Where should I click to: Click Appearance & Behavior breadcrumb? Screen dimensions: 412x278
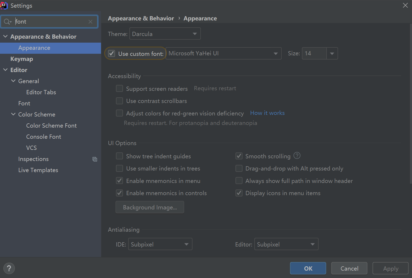click(x=141, y=18)
